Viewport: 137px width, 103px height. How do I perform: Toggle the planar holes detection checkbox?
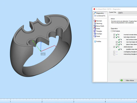click(x=117, y=44)
